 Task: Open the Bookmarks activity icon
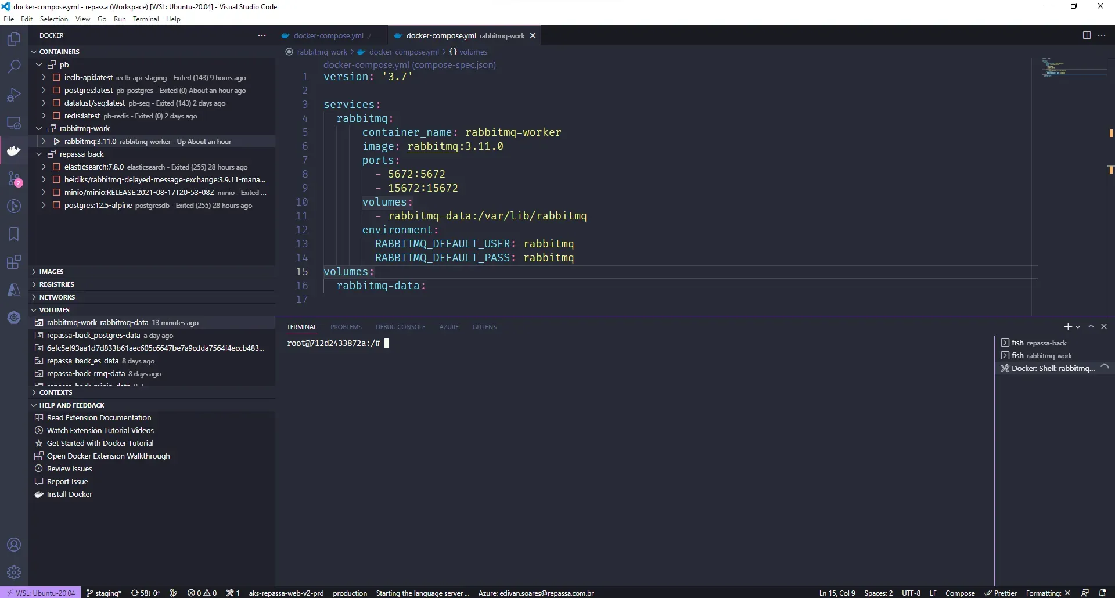click(x=14, y=234)
